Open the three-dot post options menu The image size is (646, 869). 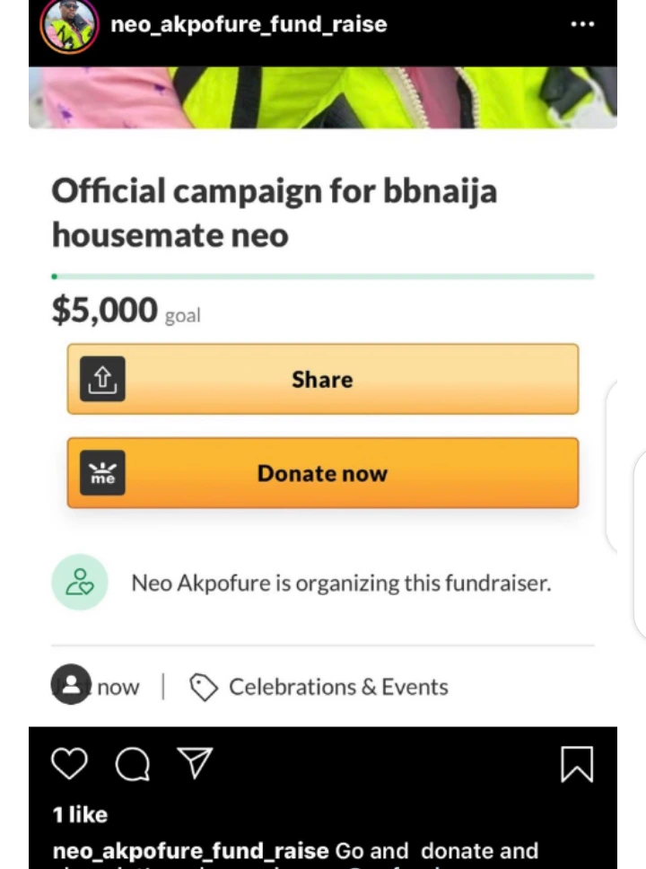click(582, 24)
